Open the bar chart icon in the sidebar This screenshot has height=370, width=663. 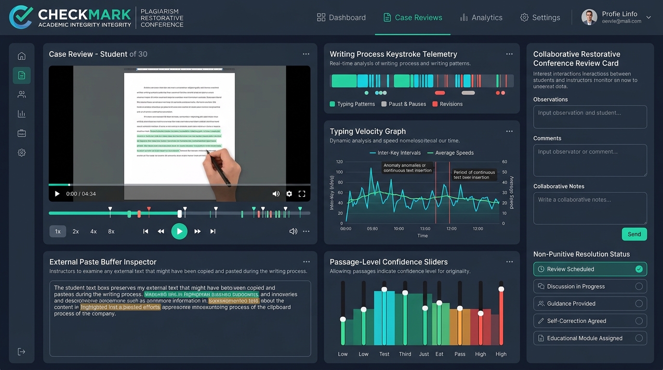(22, 114)
